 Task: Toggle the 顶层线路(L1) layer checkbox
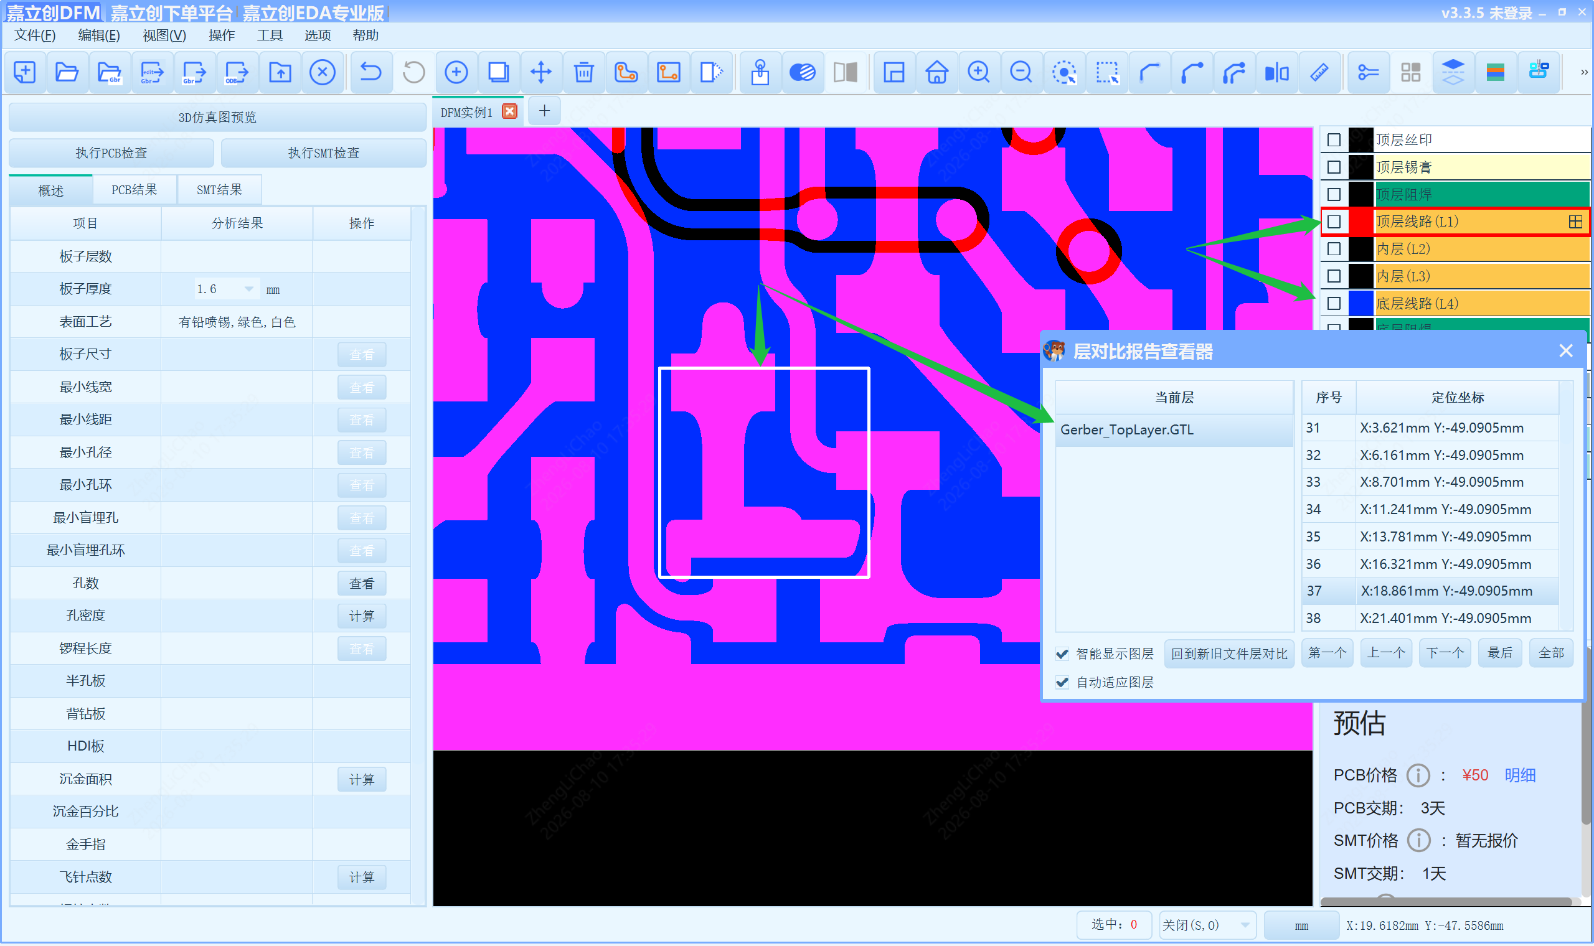pyautogui.click(x=1334, y=222)
